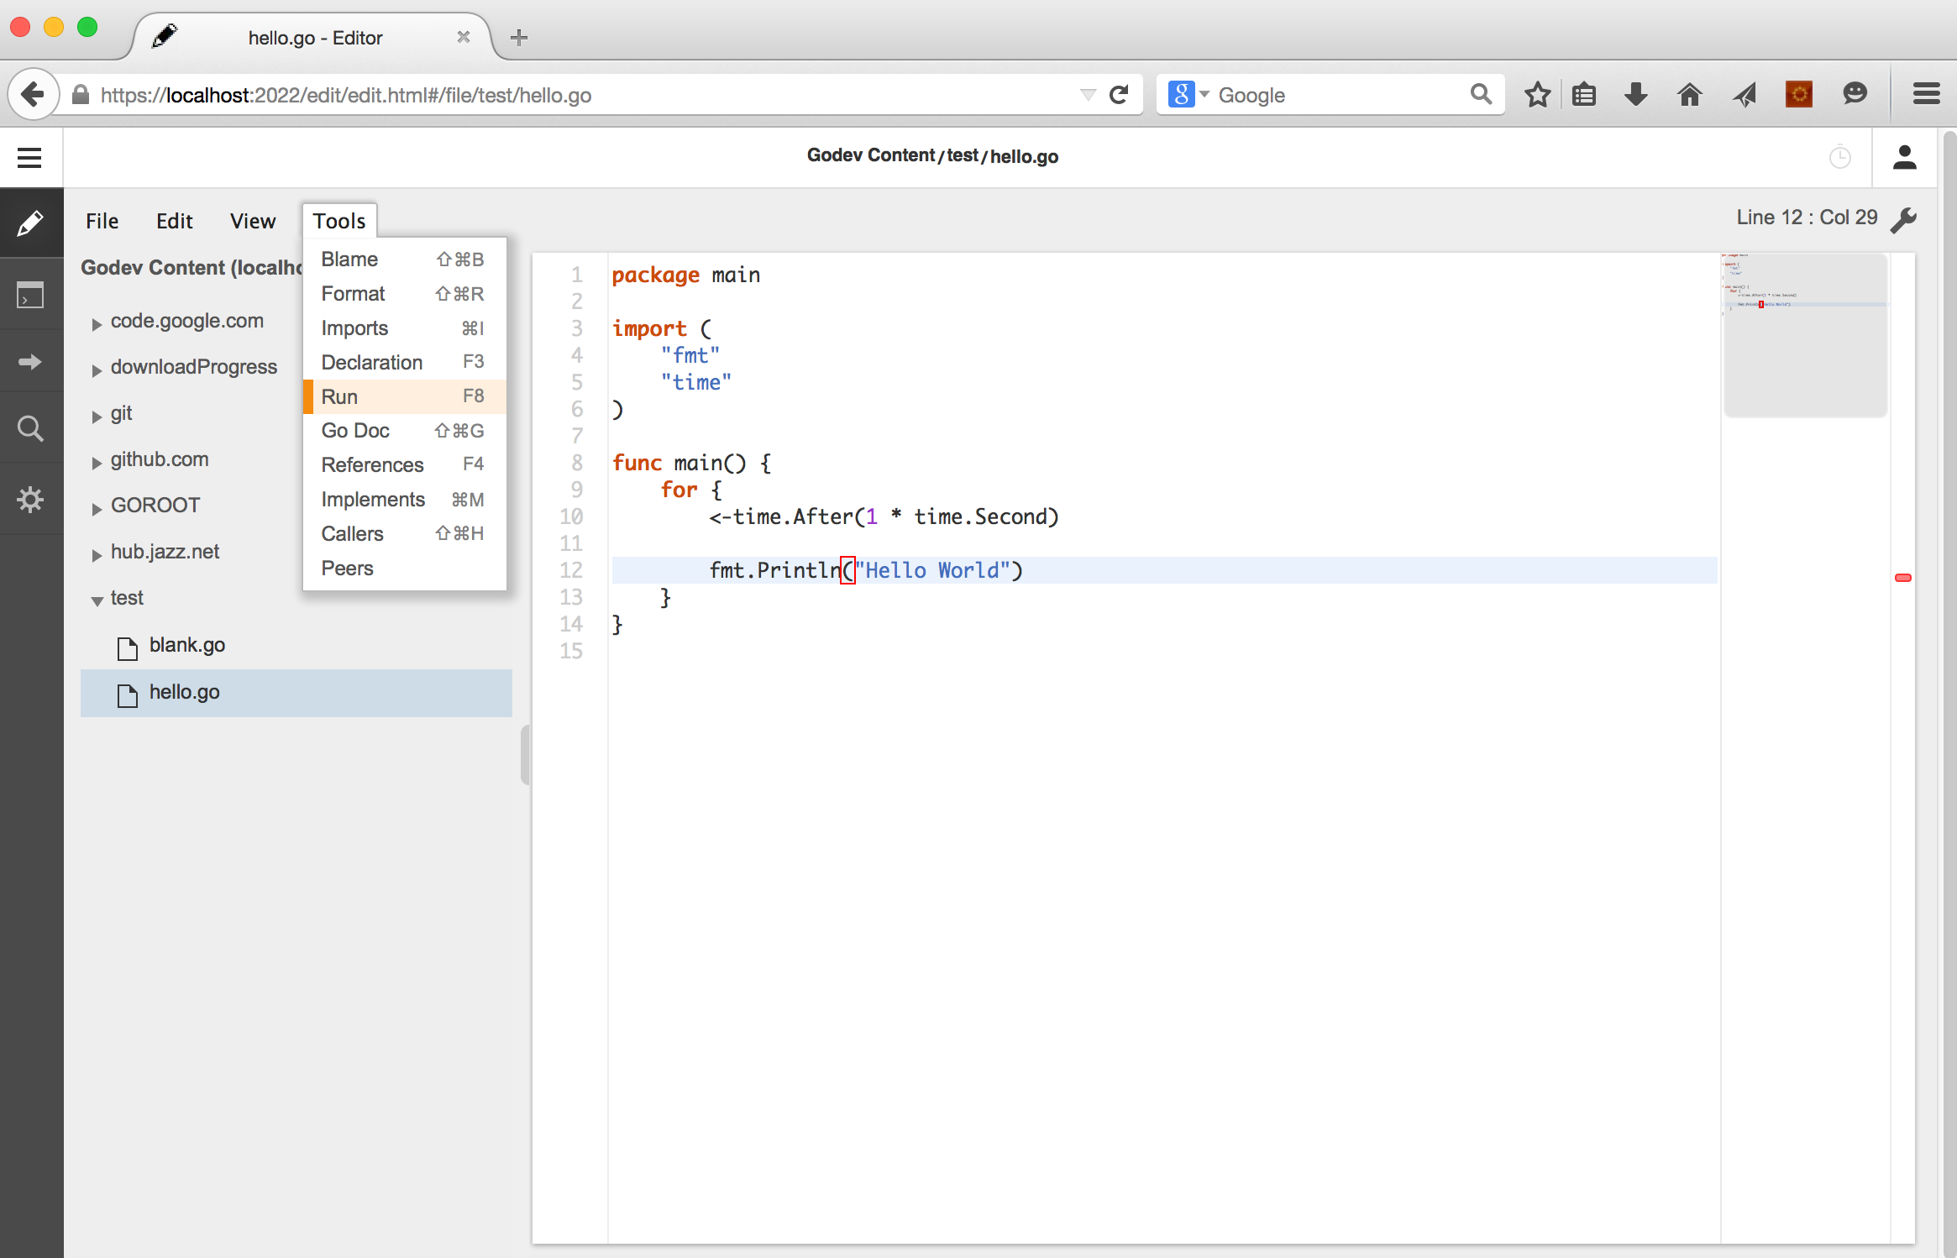This screenshot has height=1258, width=1957.
Task: Select the Format tool
Action: click(x=351, y=294)
